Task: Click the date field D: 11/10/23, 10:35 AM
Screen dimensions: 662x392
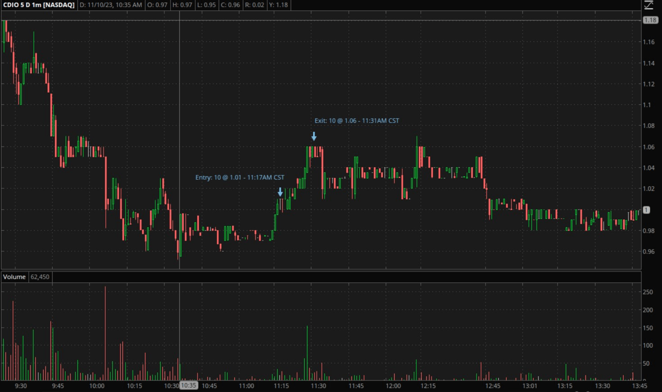Action: [111, 5]
